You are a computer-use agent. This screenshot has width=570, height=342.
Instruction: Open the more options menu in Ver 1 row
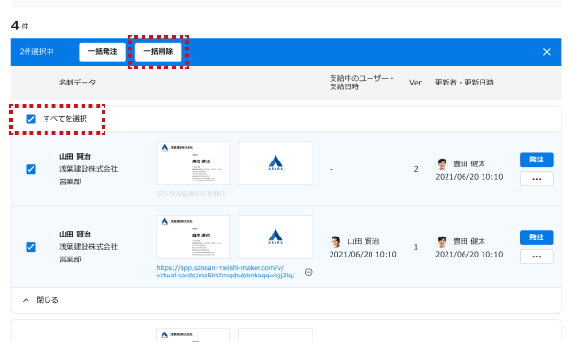tap(536, 256)
